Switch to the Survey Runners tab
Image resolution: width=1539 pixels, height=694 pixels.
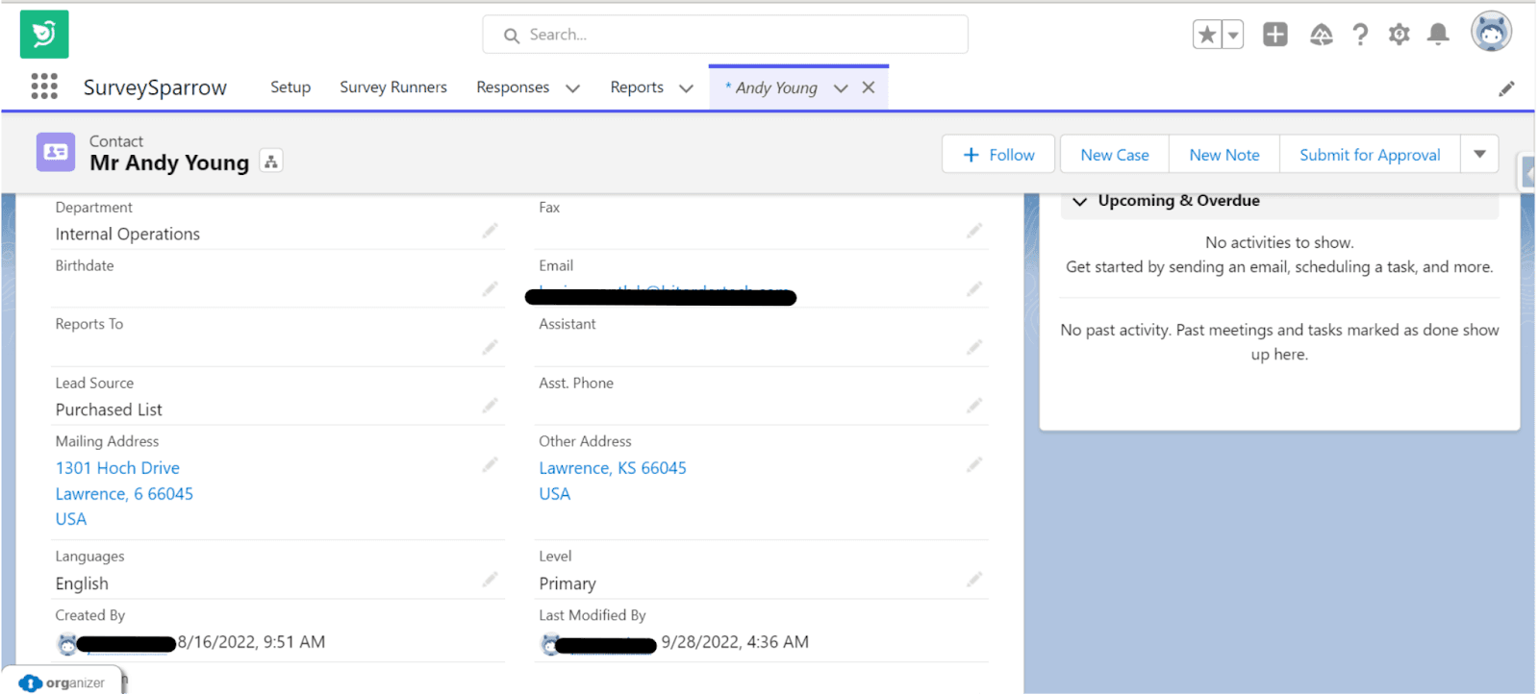[392, 87]
